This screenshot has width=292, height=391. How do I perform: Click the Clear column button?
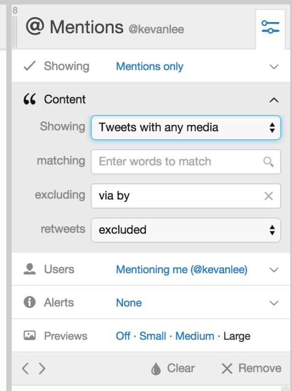coord(173,369)
